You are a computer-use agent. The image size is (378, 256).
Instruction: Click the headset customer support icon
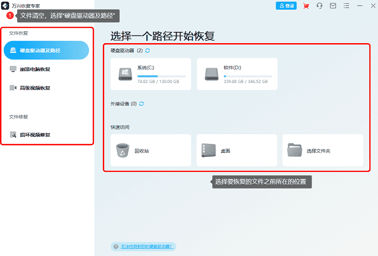(x=320, y=5)
